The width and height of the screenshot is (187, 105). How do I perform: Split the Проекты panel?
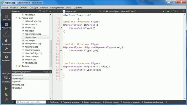click(x=47, y=11)
